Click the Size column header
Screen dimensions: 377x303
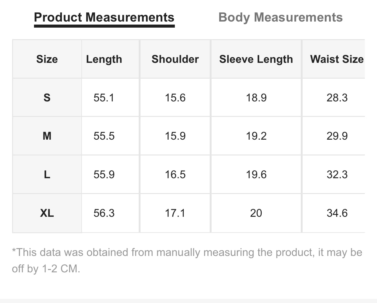pos(47,59)
